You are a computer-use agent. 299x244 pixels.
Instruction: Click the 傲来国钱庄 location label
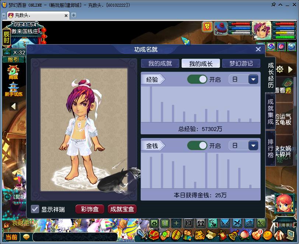click(x=25, y=31)
